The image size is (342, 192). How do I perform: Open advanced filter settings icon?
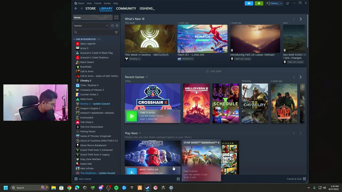(116, 32)
